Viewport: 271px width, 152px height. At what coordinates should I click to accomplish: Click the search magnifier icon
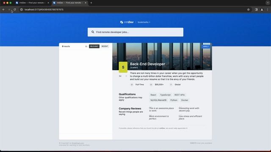[93, 32]
